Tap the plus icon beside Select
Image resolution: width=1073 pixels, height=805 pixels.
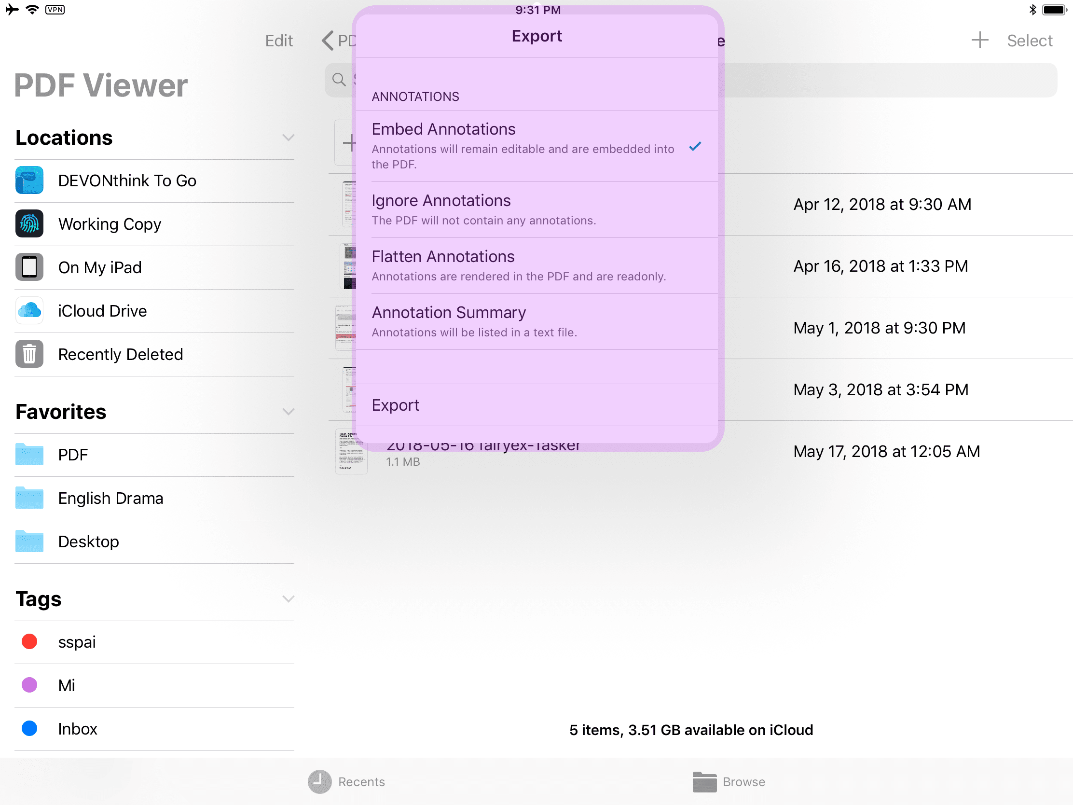pos(979,40)
